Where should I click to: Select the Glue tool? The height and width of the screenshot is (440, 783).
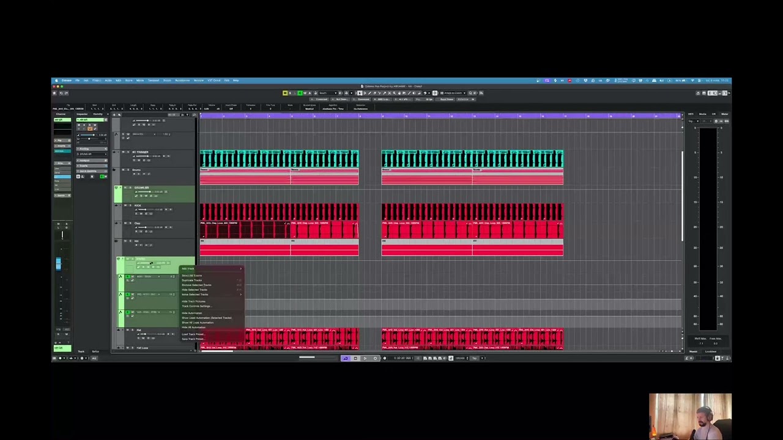(x=384, y=93)
